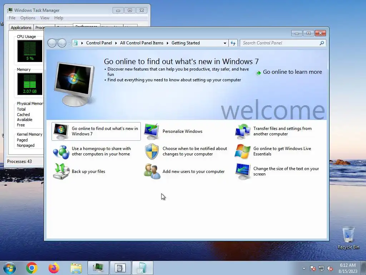366x275 pixels.
Task: Click the Transfer files computers icon
Action: tap(243, 131)
